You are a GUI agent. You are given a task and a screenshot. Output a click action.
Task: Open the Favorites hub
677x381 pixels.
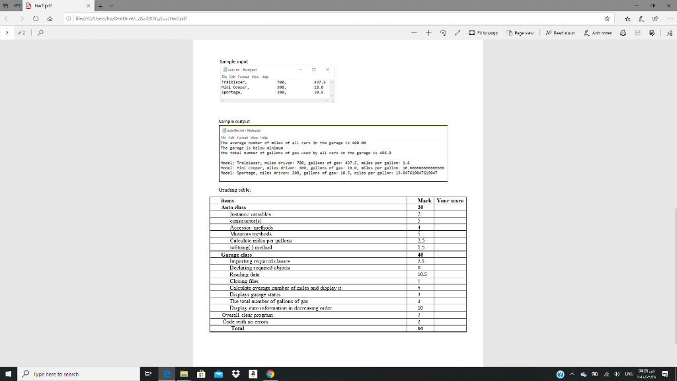(x=627, y=19)
